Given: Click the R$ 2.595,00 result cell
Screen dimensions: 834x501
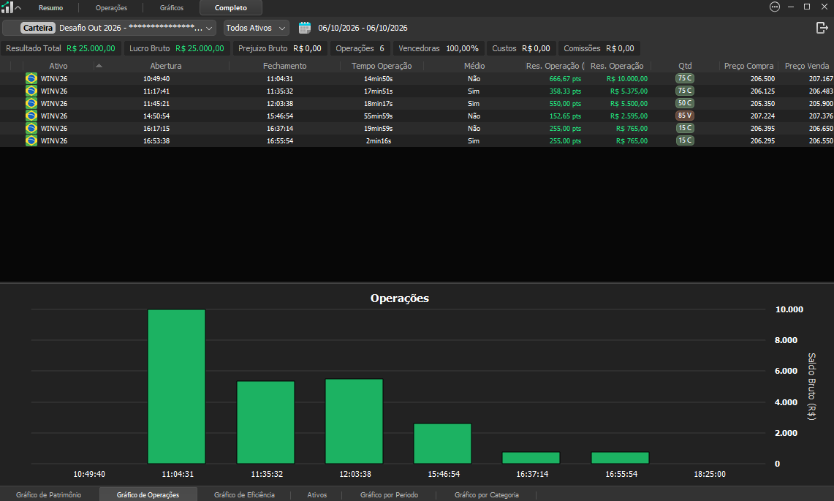Looking at the screenshot, I should (x=629, y=116).
